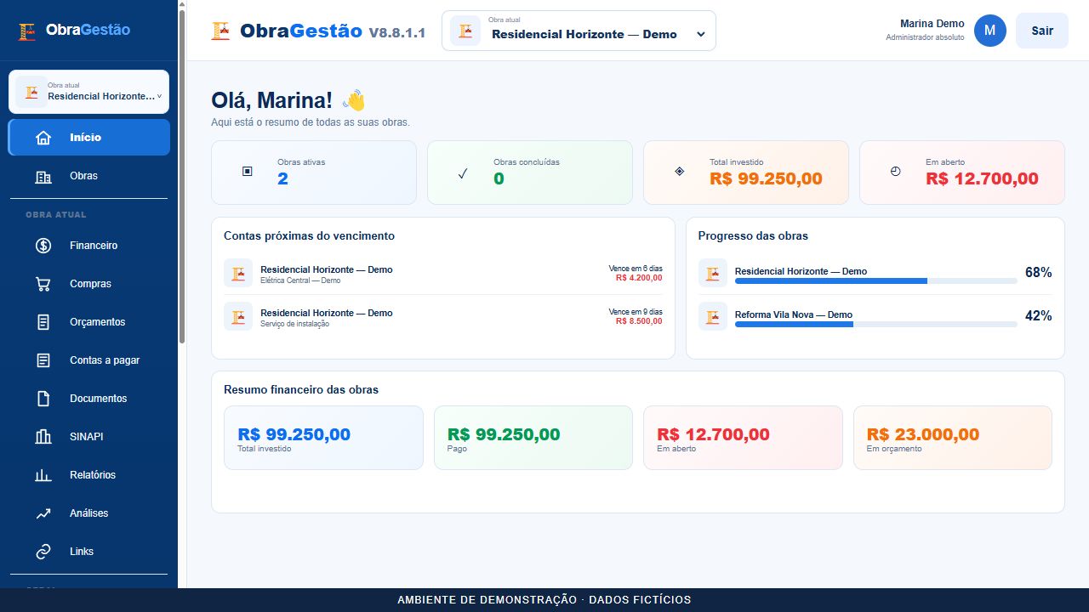Viewport: 1089px width, 612px height.
Task: Open the sidebar Obra atual selector
Action: 89,92
